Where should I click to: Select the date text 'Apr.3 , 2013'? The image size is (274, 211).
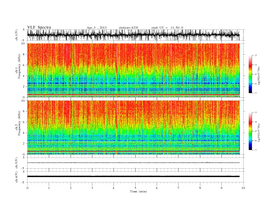pos(97,28)
